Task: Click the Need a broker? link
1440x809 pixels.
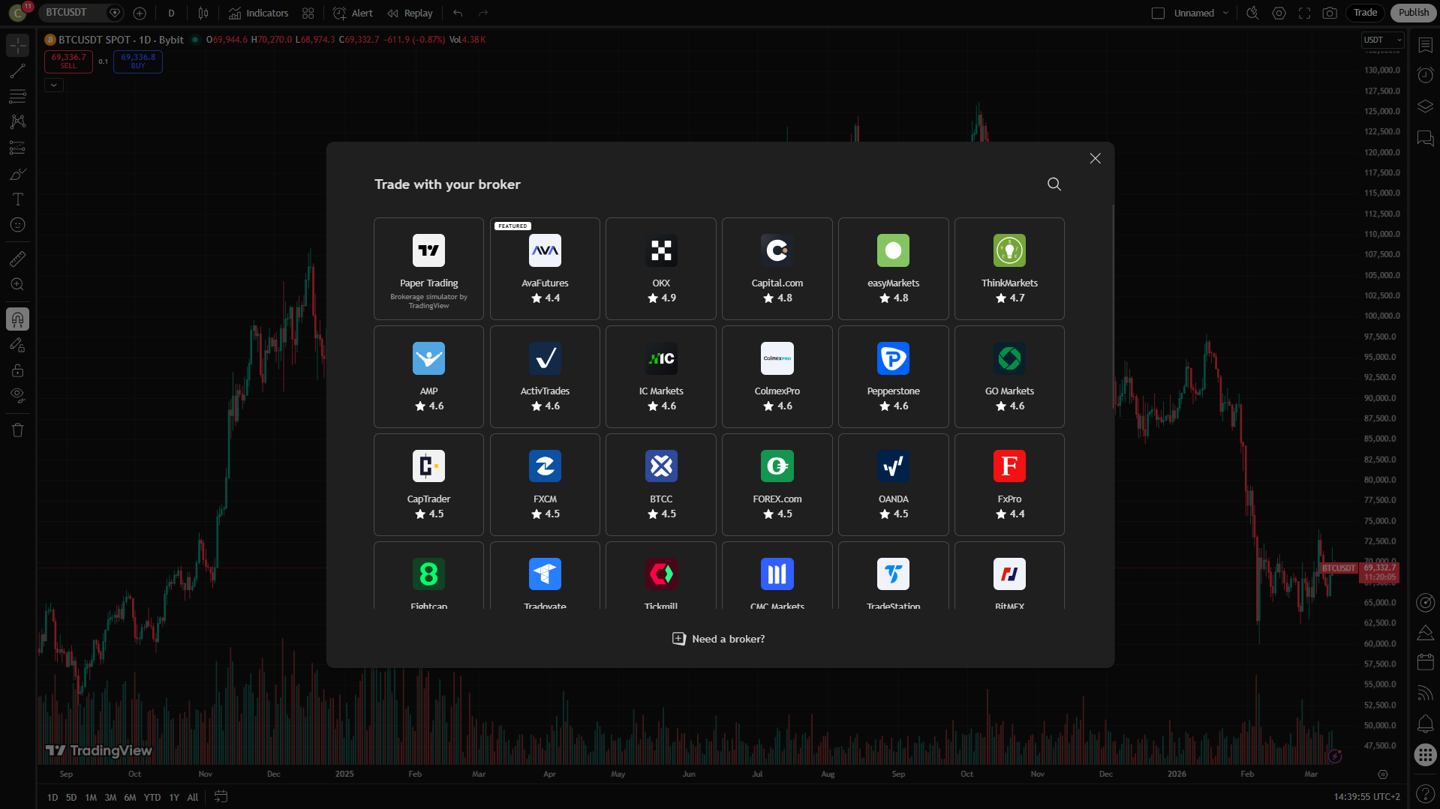Action: (719, 639)
